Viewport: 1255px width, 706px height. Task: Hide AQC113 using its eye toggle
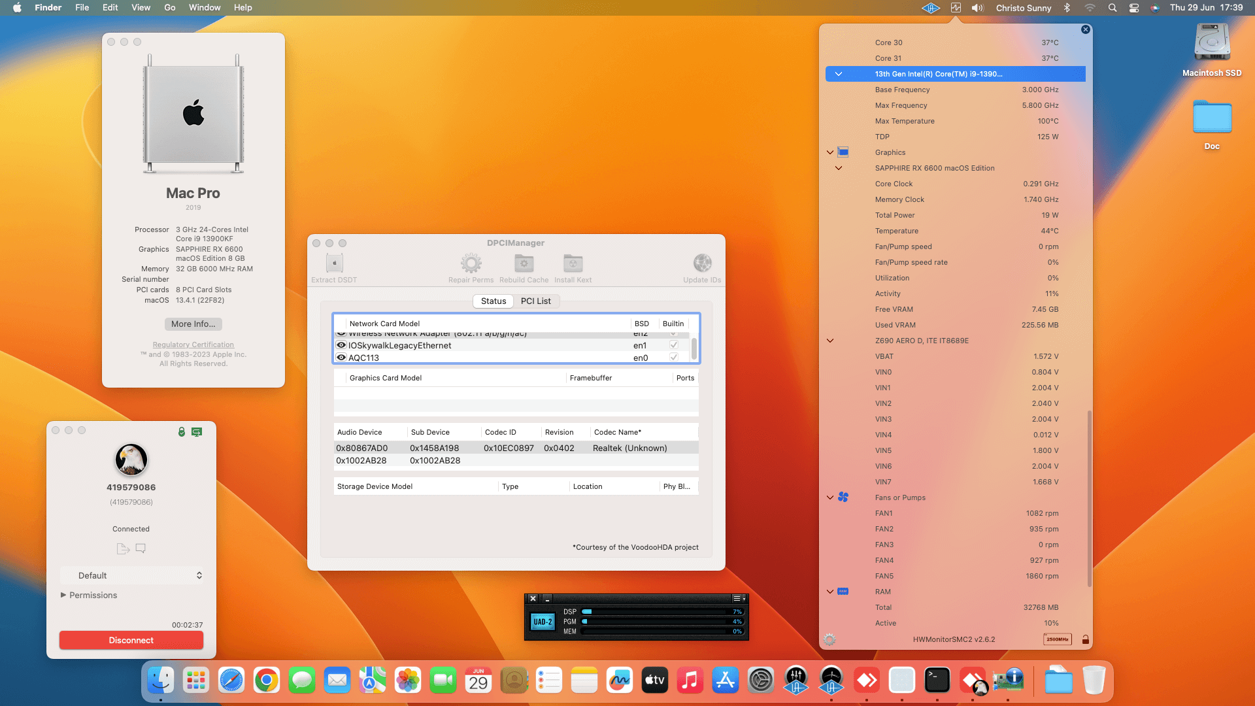point(341,357)
